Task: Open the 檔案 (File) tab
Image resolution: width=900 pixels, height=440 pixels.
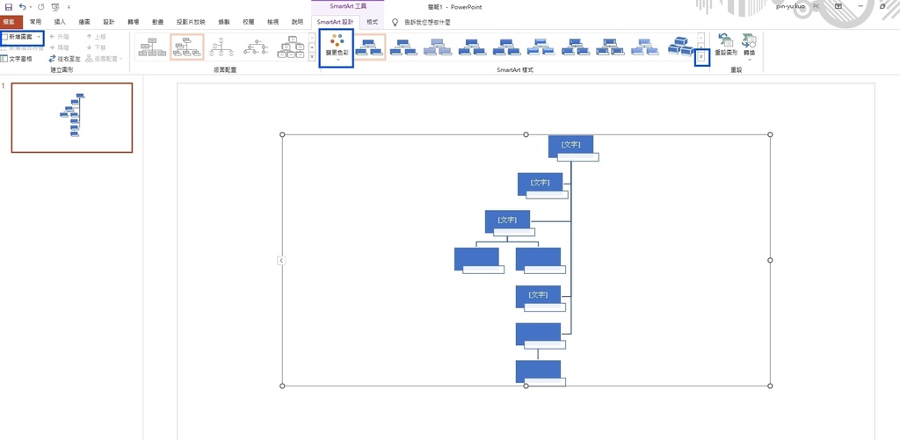Action: coord(10,22)
